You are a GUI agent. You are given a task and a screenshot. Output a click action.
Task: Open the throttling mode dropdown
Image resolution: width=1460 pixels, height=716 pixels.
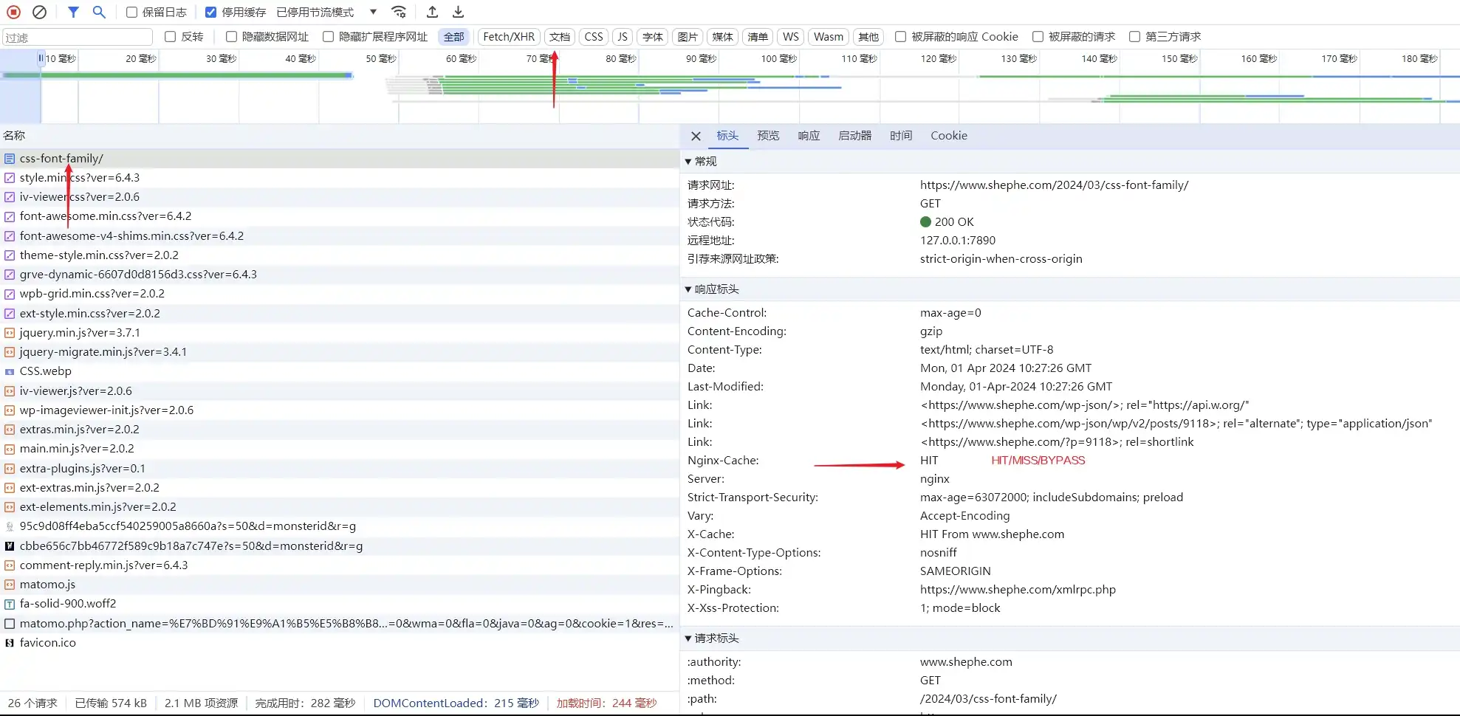[373, 12]
